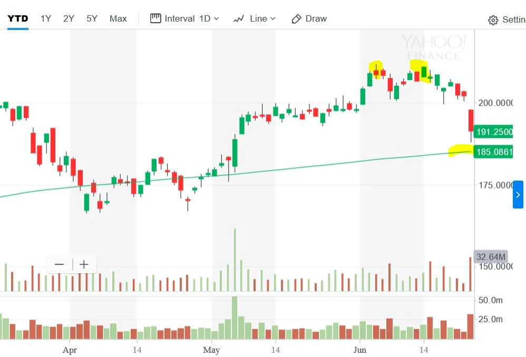Expand the chevron next to Line

click(x=272, y=19)
